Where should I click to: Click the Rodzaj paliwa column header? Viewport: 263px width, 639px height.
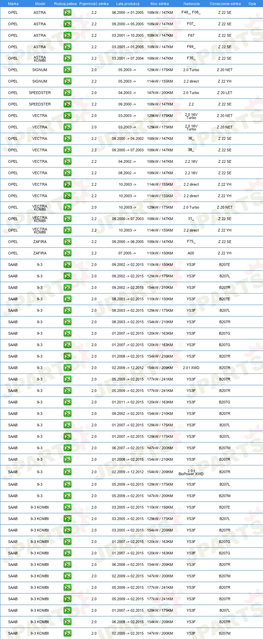65,4
